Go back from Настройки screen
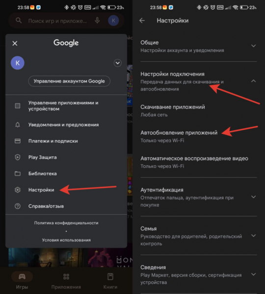The height and width of the screenshot is (294, 265). pyautogui.click(x=142, y=21)
